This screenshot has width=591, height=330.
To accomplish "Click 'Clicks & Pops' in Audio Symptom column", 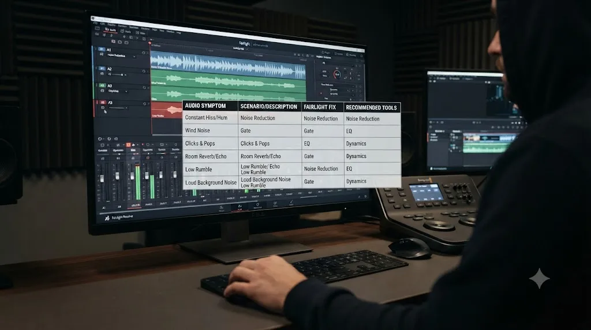I will 200,144.
